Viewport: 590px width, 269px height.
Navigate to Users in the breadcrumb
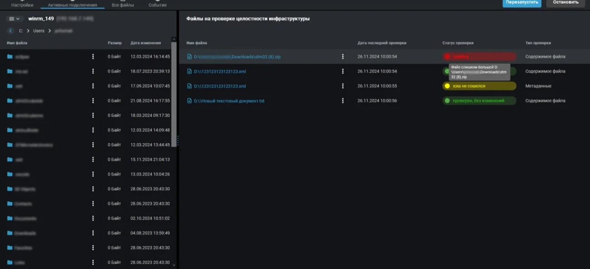click(39, 31)
